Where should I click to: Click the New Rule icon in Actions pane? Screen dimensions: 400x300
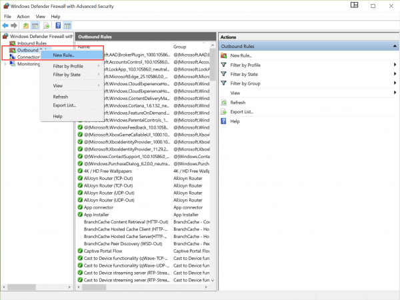(x=224, y=55)
